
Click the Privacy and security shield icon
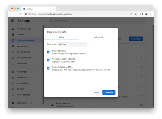pyautogui.click(x=13, y=40)
